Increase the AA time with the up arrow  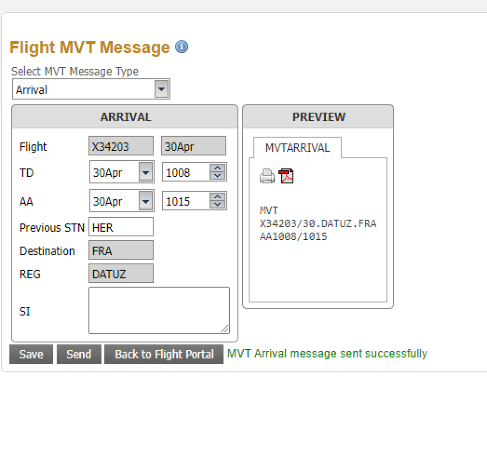(218, 197)
